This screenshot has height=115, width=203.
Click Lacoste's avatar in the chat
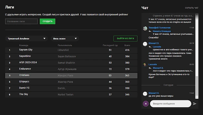coord(145,65)
